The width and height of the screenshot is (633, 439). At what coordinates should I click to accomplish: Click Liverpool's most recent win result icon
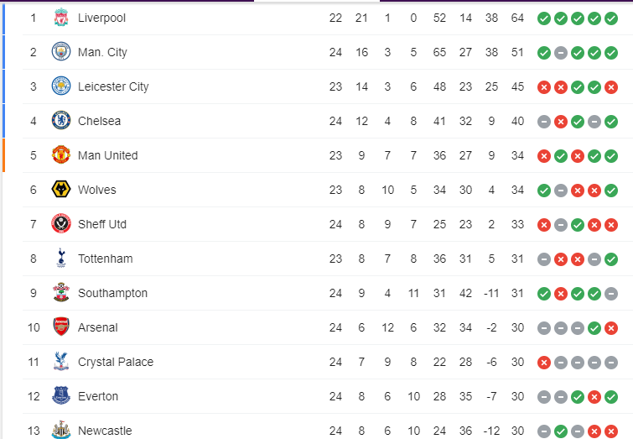[x=611, y=18]
